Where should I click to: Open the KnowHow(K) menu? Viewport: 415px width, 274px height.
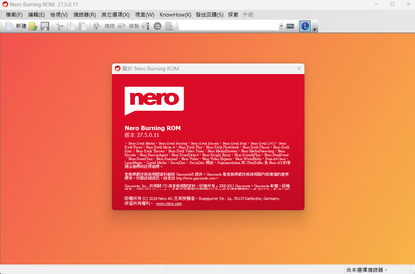176,15
